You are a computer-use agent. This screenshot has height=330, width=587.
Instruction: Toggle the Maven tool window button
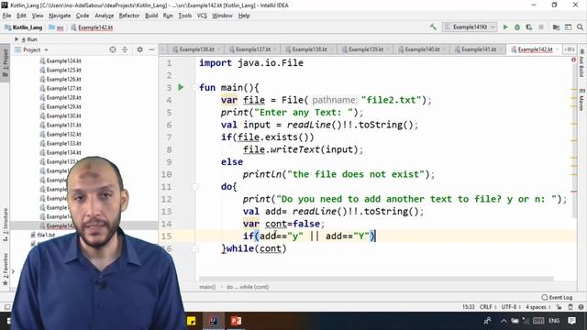[581, 100]
